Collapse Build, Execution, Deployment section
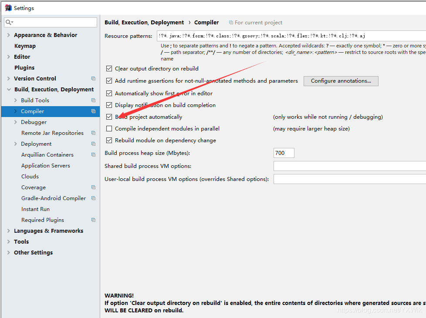 point(9,89)
